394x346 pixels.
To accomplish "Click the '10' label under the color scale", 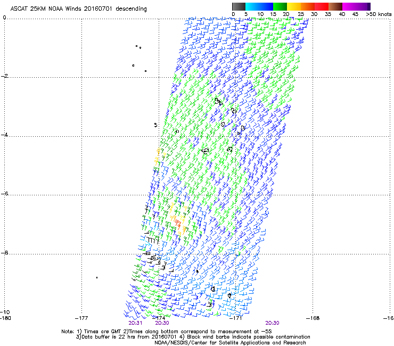I will point(260,14).
